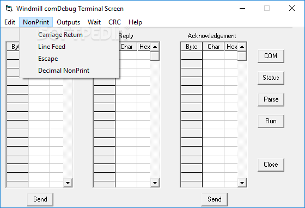Click the Parse button
The height and width of the screenshot is (208, 305).
click(271, 99)
